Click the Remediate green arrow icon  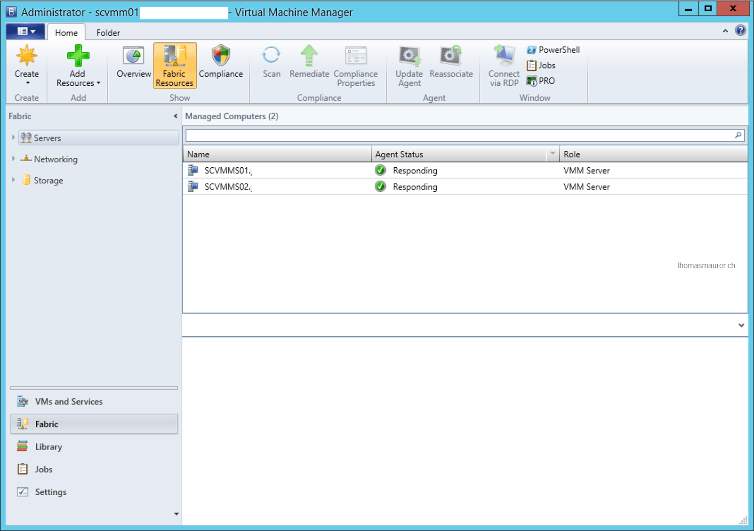click(x=309, y=55)
